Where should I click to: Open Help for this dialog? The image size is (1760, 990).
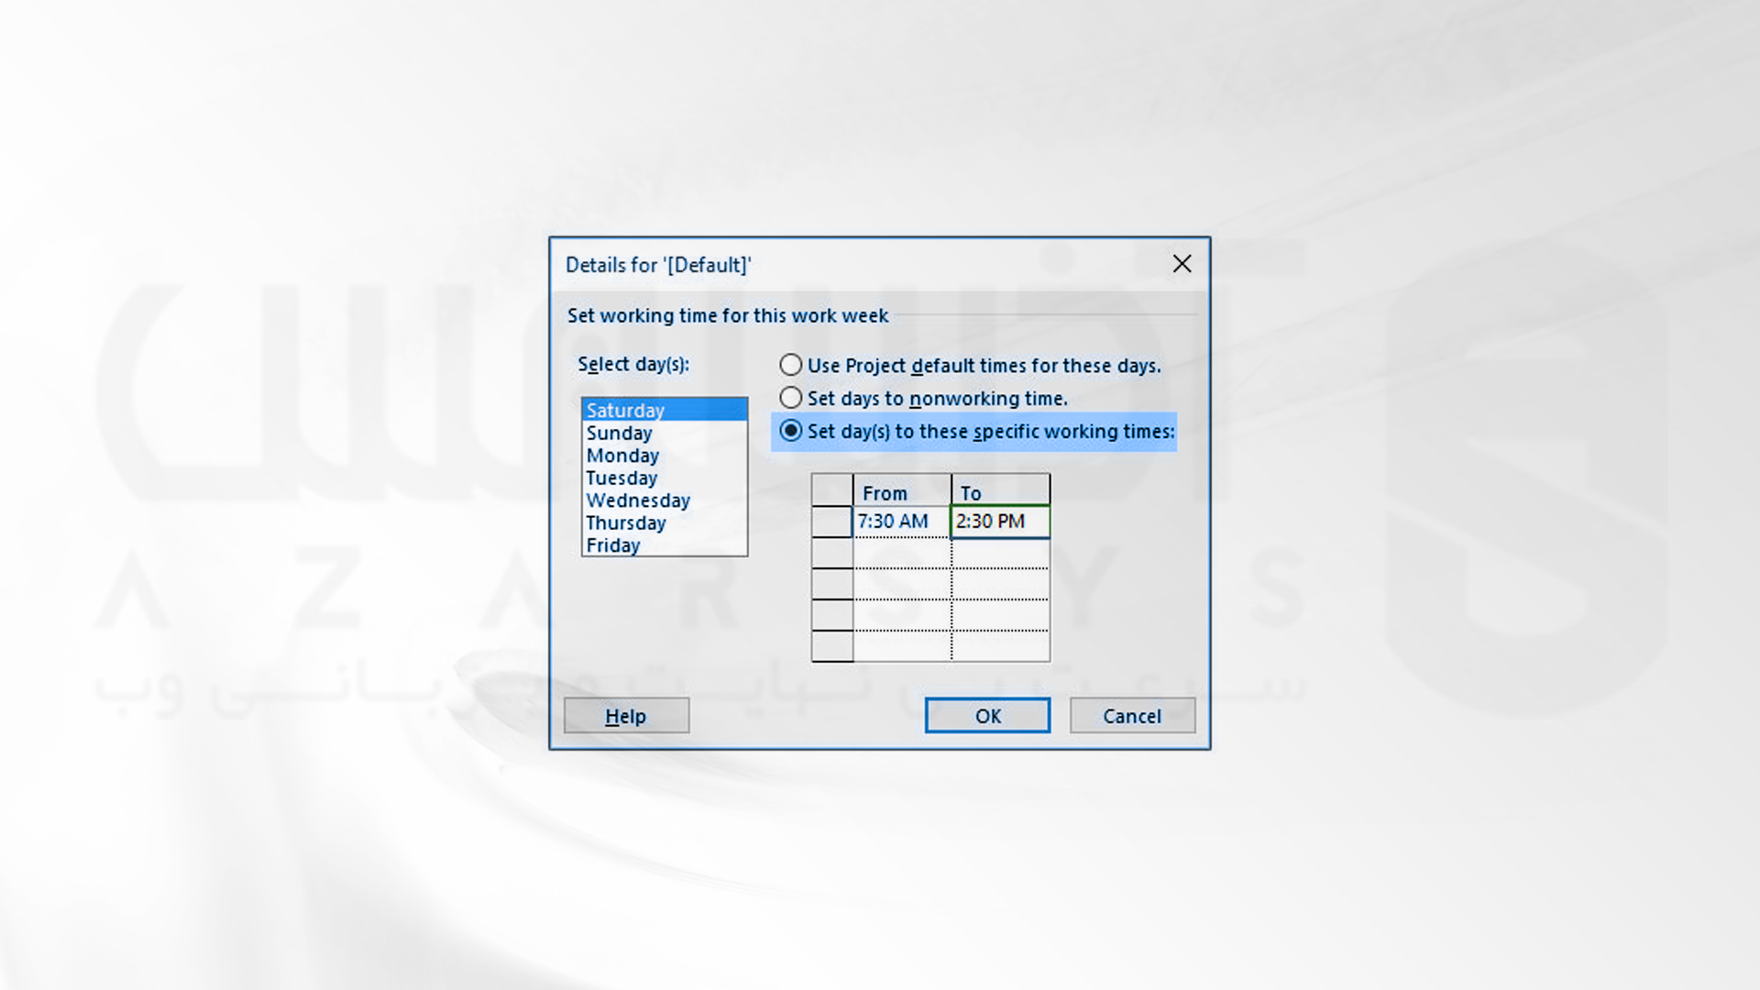point(626,716)
